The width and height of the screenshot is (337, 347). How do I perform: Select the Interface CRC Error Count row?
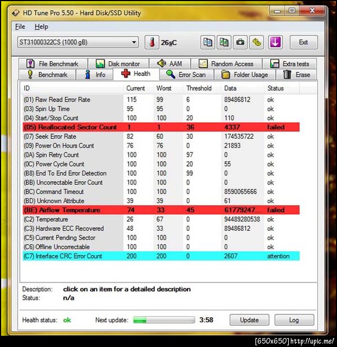[x=161, y=256]
